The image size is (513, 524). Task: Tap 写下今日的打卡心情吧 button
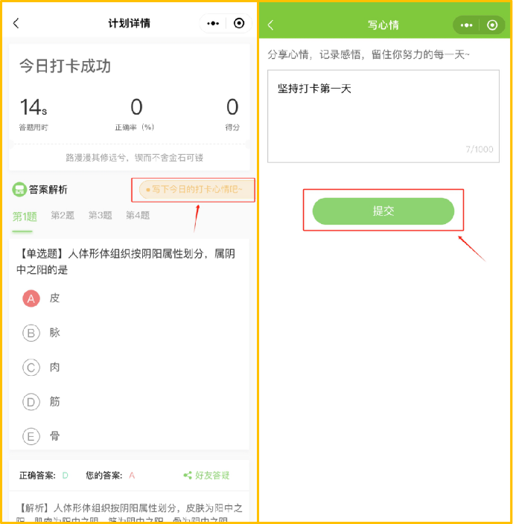[x=197, y=190]
